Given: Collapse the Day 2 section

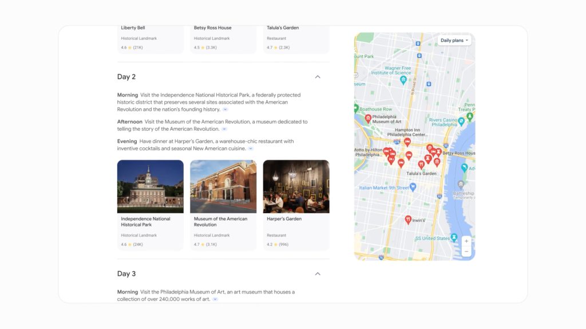Looking at the screenshot, I should (318, 77).
